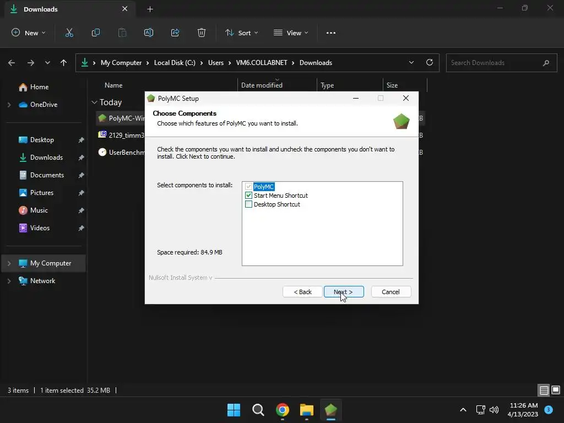Open recent locations dropdown chevron
This screenshot has width=564, height=423.
coord(47,63)
